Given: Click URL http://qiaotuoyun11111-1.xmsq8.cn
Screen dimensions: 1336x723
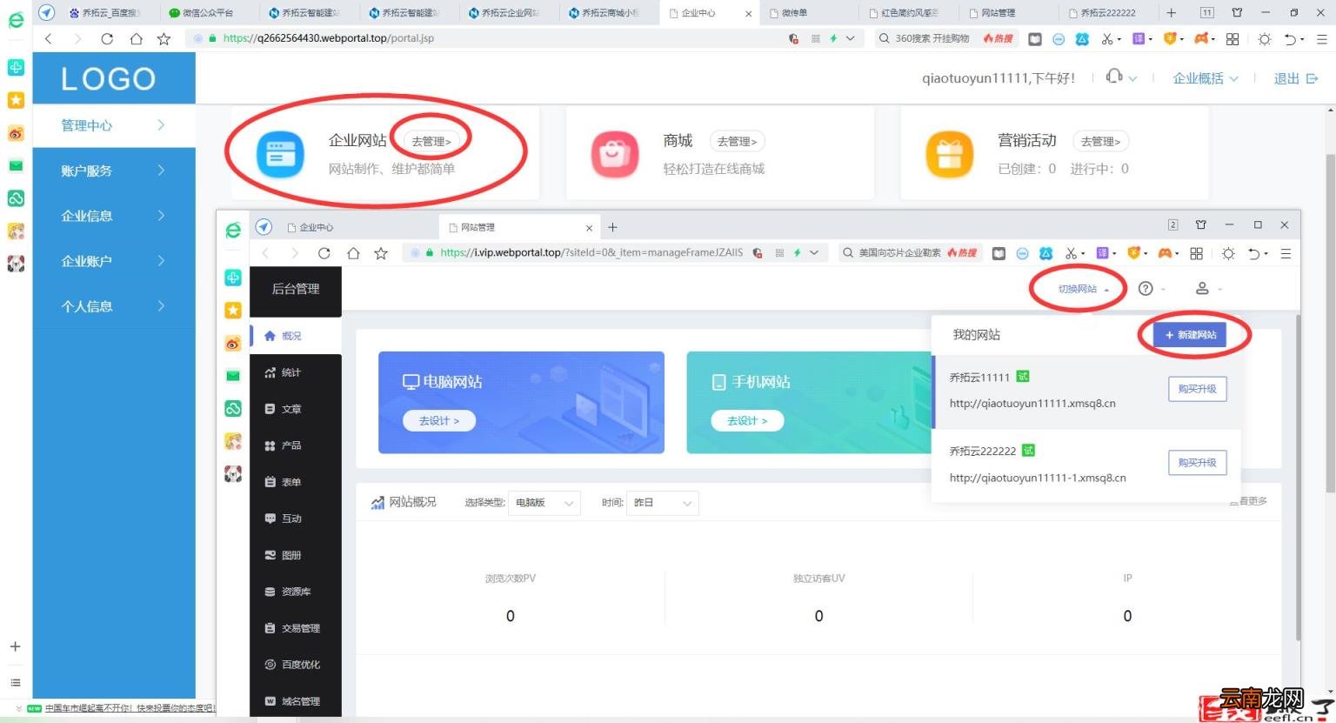Looking at the screenshot, I should (1038, 478).
